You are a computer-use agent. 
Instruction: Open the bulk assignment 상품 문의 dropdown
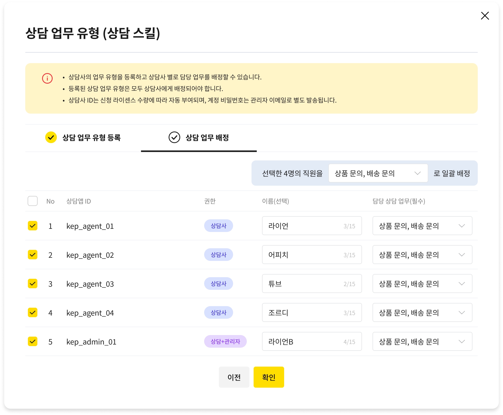click(x=378, y=173)
